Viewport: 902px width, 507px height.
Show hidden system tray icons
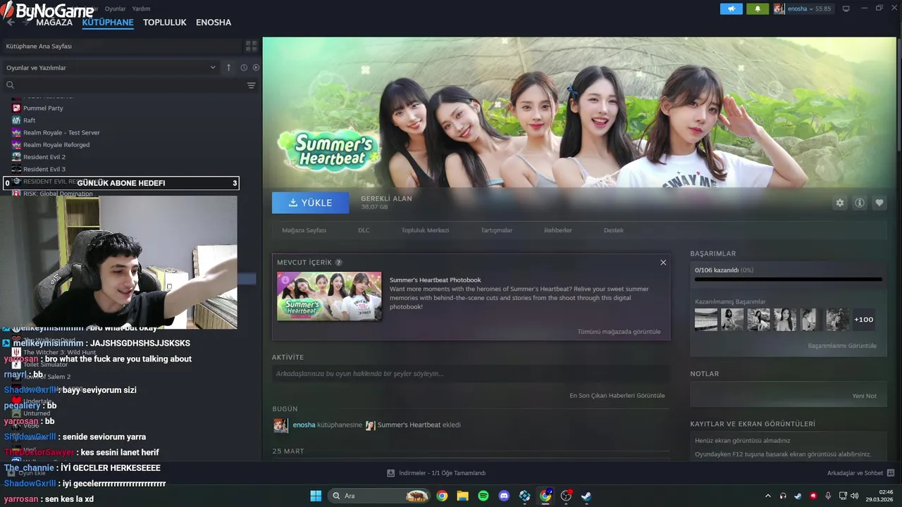tap(768, 496)
